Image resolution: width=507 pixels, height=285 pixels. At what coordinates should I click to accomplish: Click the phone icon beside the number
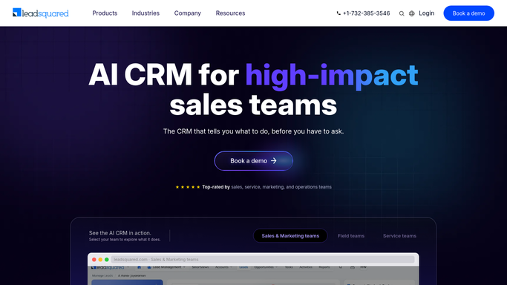tap(338, 13)
